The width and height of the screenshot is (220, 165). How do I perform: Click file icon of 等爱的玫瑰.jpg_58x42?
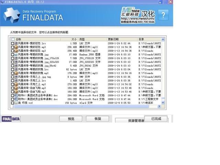pyautogui.click(x=16, y=66)
